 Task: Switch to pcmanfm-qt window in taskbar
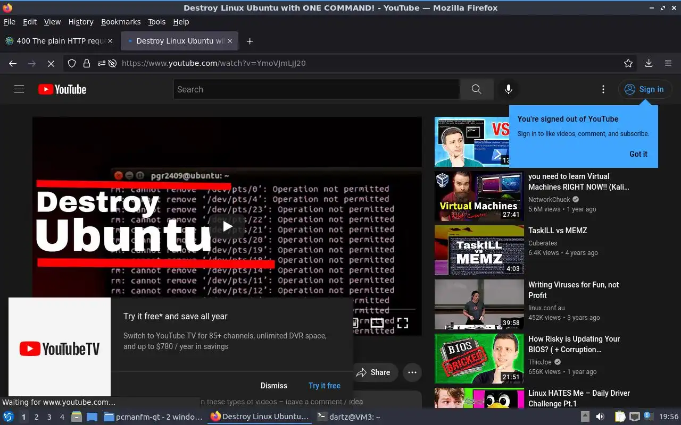click(x=153, y=417)
